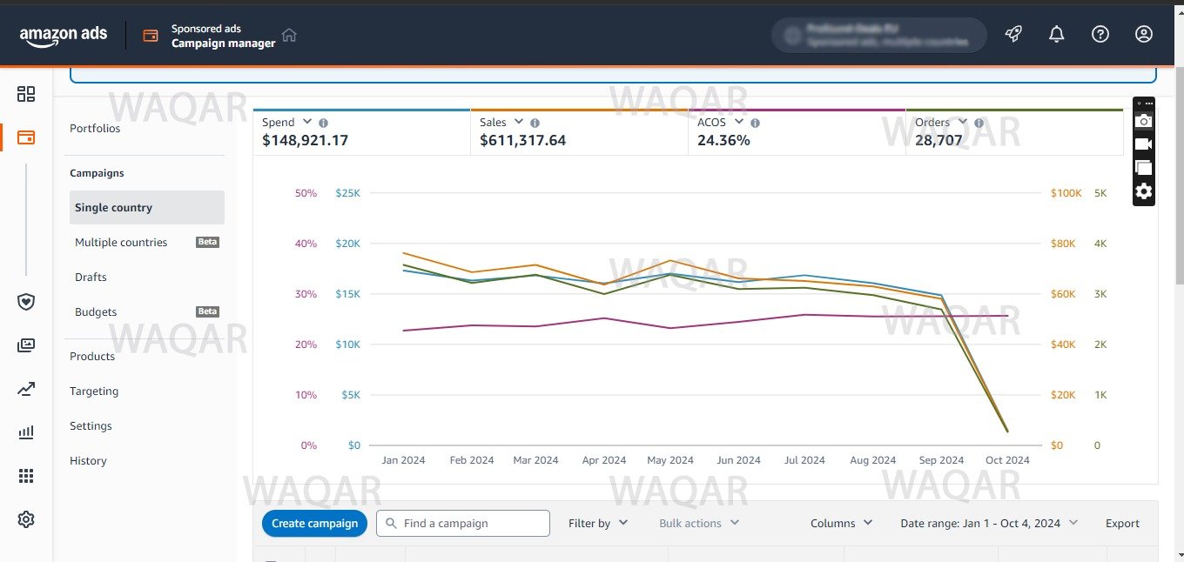
Task: Open the user account profile icon
Action: [x=1144, y=34]
